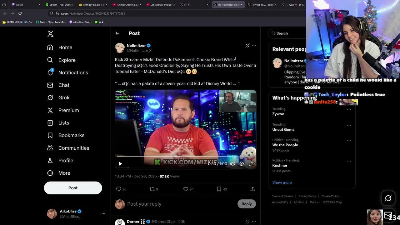Image resolution: width=400 pixels, height=225 pixels.
Task: Open We the People trend
Action: 285,145
